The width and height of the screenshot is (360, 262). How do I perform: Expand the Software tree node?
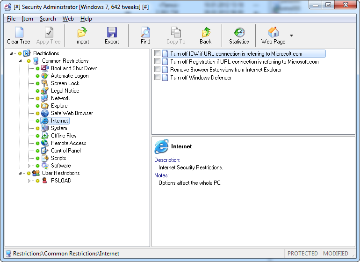[29, 166]
